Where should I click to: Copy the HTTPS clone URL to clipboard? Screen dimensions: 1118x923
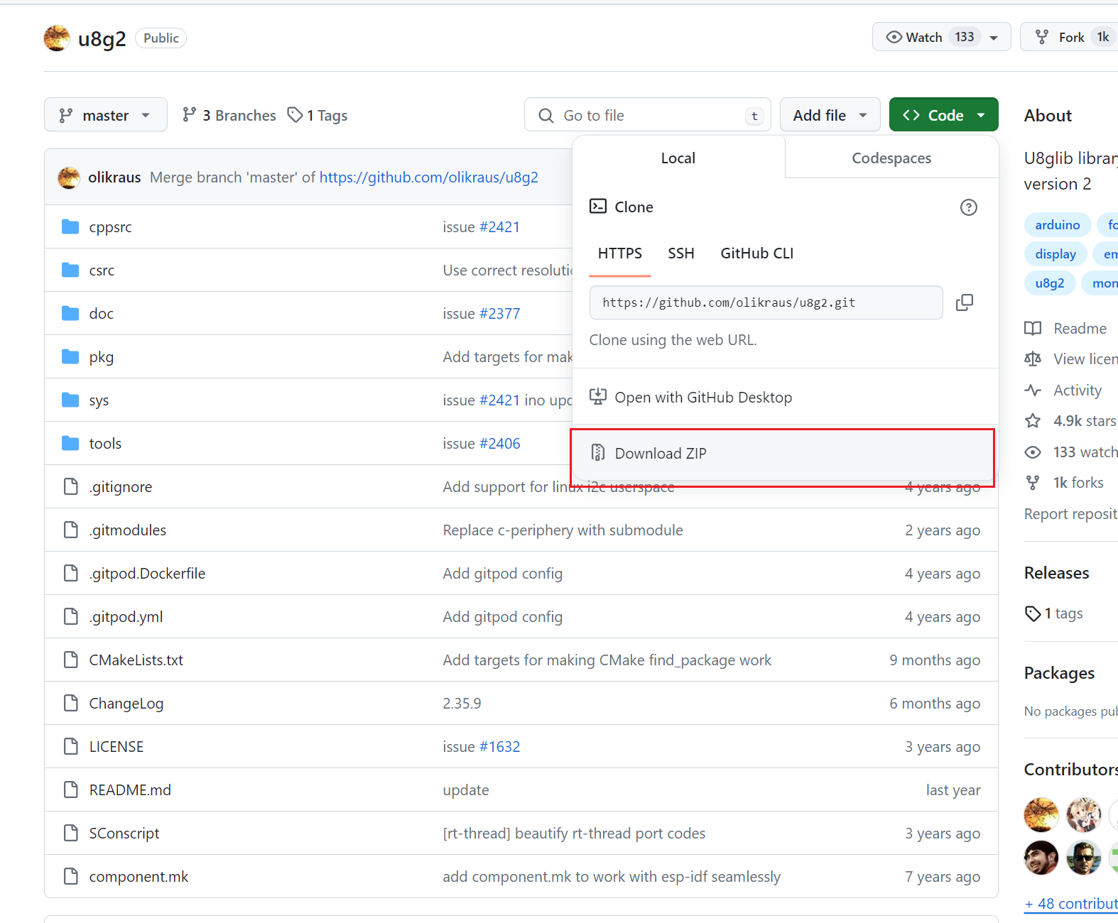[964, 302]
